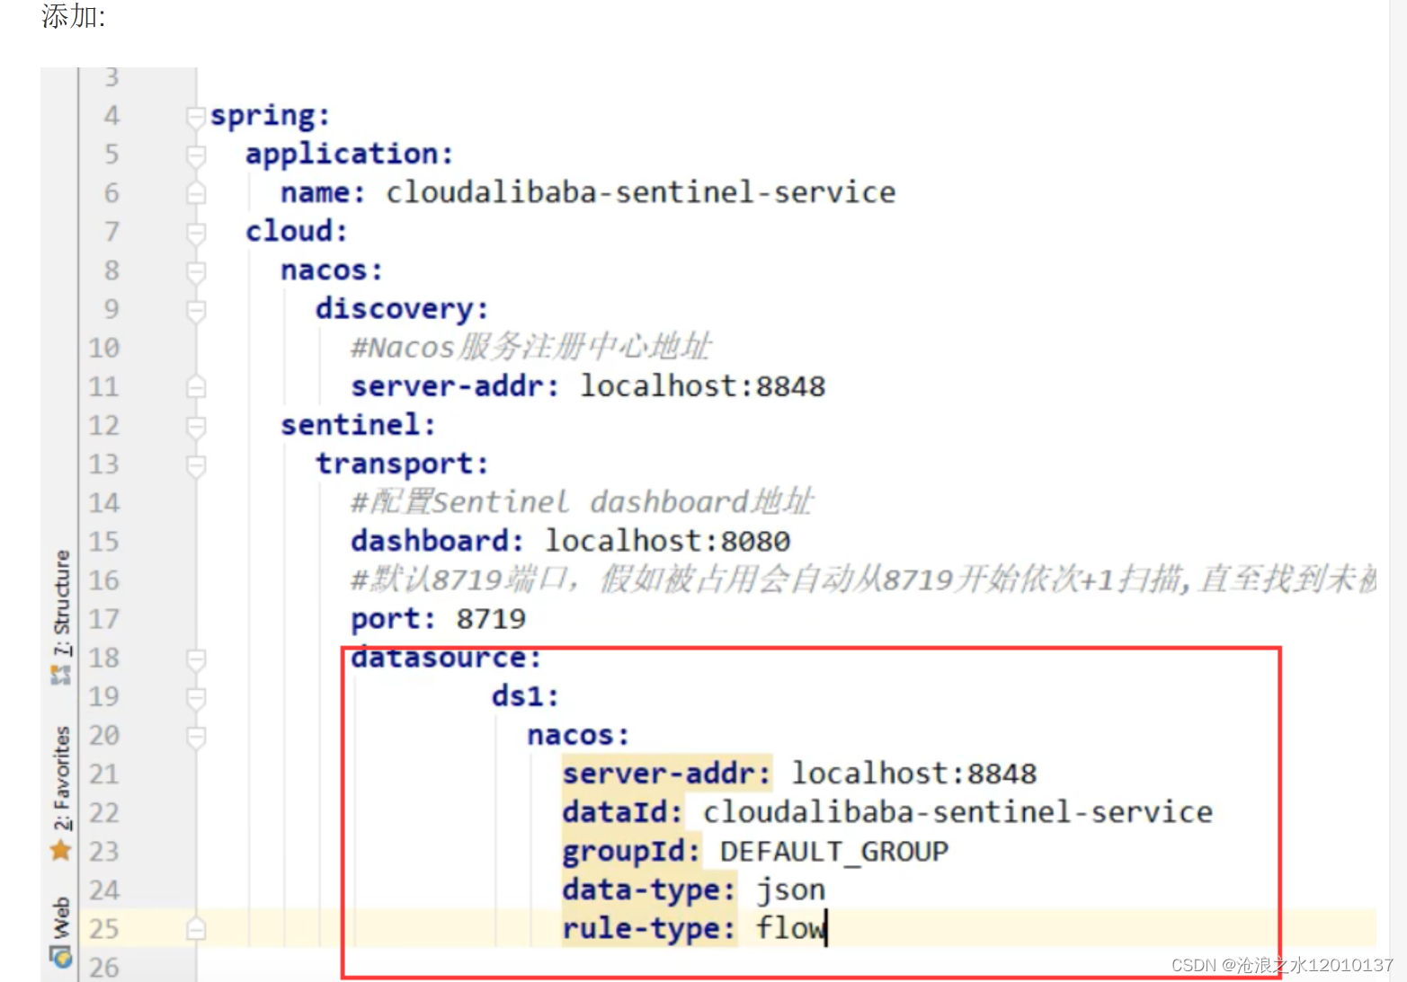This screenshot has width=1407, height=982.
Task: Click the fold end marker on line 6
Action: coord(195,193)
